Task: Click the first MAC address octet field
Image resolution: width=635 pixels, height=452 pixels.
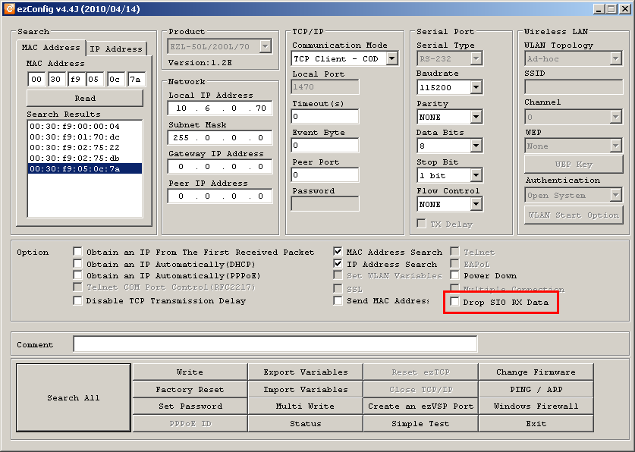Action: (36, 80)
